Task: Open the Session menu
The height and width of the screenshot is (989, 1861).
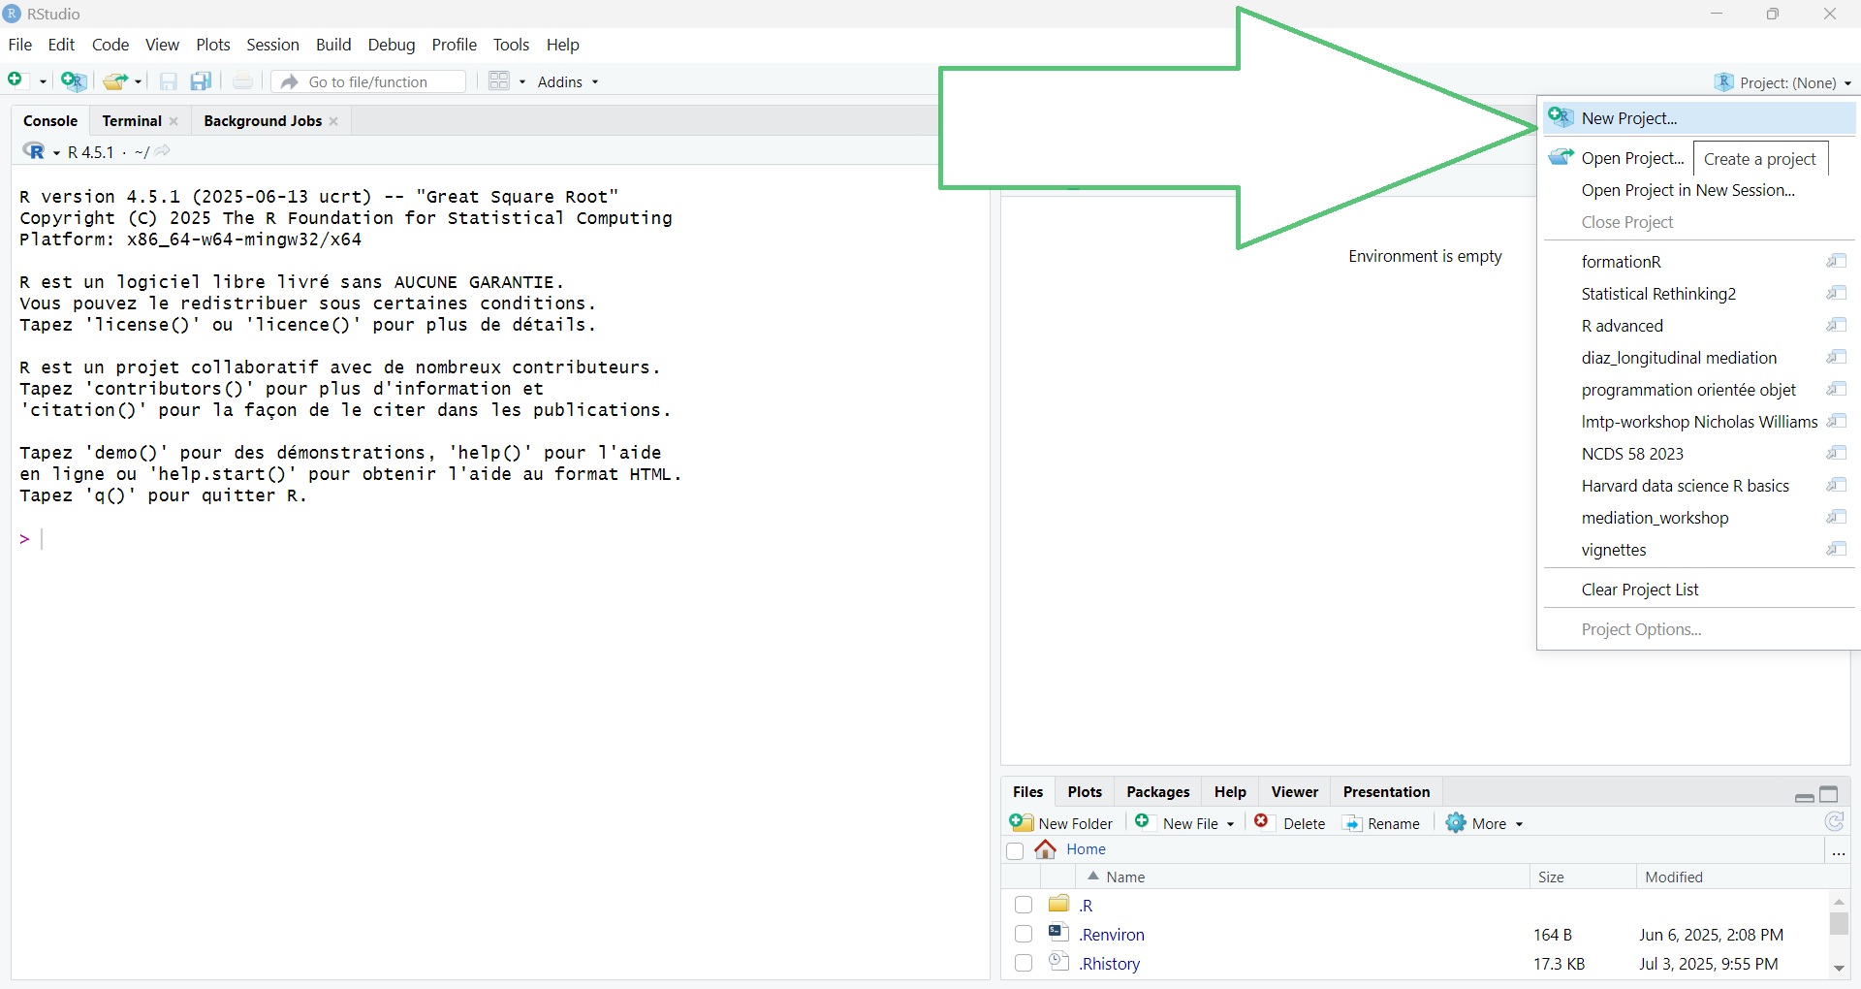Action: pos(272,45)
